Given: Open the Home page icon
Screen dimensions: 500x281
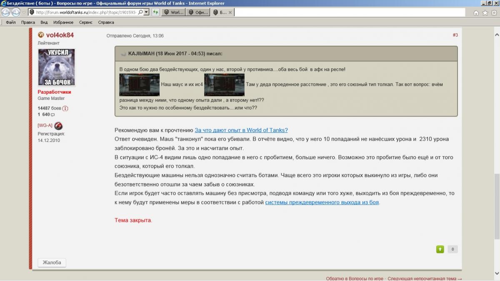Looking at the screenshot, I should 476,13.
